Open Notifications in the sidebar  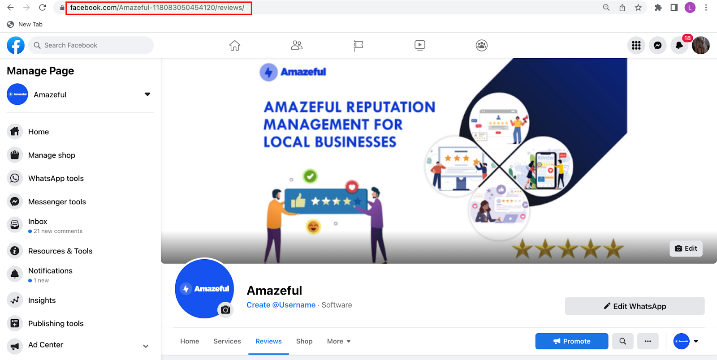tap(80, 275)
